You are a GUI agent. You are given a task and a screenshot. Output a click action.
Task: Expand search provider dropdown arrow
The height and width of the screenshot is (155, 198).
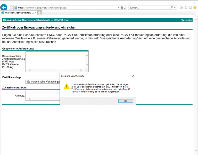175,8
